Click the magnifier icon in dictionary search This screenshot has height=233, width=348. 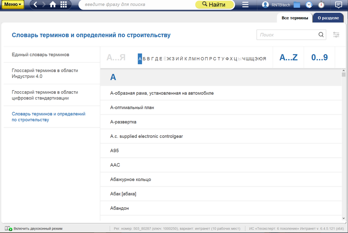[x=321, y=35]
